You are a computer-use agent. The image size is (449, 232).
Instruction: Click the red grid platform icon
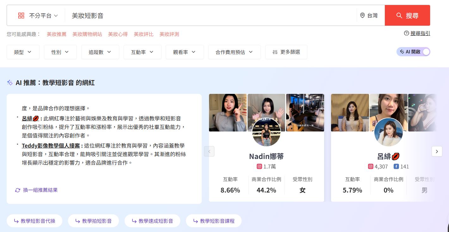[21, 15]
